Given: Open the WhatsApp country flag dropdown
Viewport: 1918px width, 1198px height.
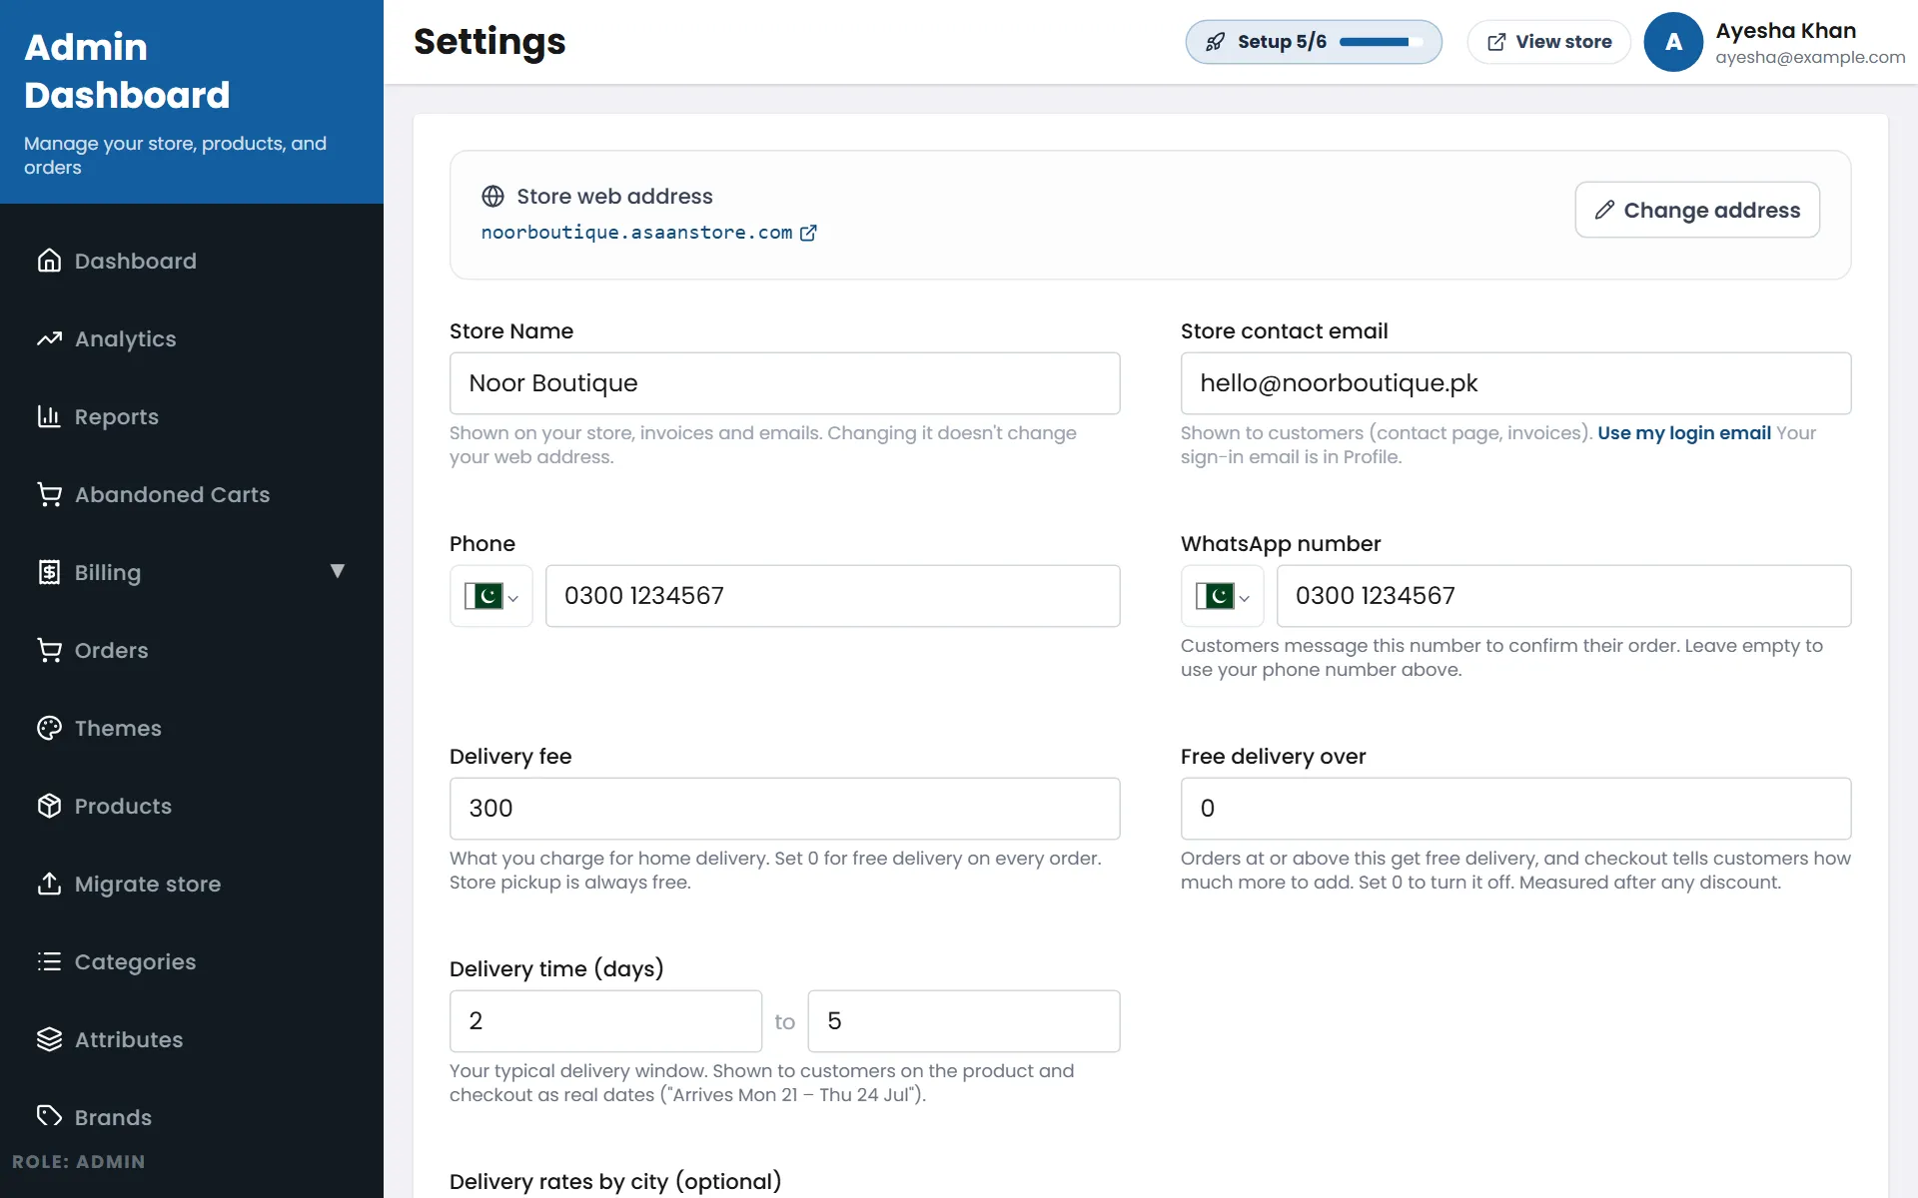Looking at the screenshot, I should [x=1222, y=596].
